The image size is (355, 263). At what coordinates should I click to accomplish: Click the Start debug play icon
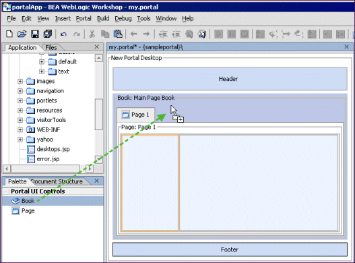click(219, 34)
